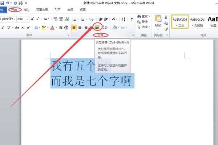Toggle underline formatting
Screen dimensions: 218x145
pyautogui.click(x=8, y=28)
